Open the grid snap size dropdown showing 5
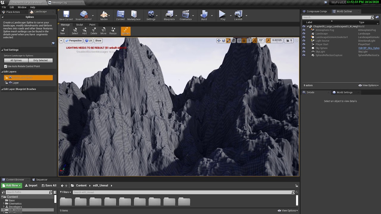Image resolution: width=381 pixels, height=214 pixels. (x=249, y=41)
